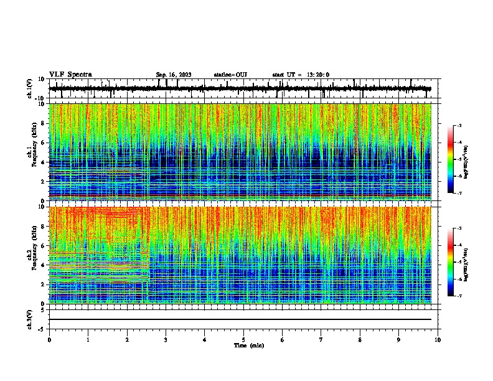
Task: Click time axis tick label 4
Action: pos(204,340)
